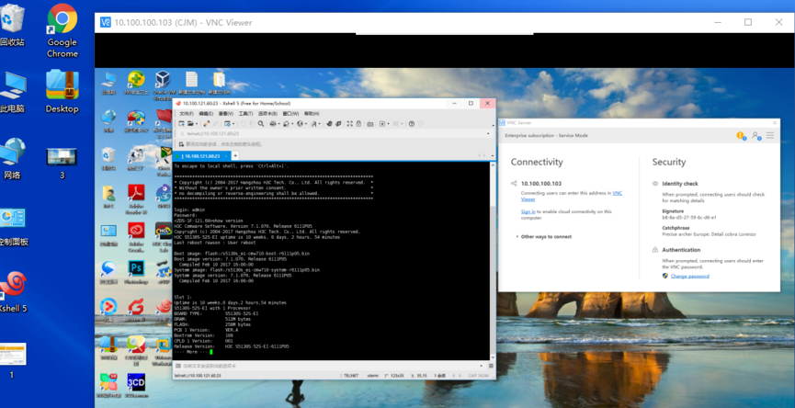The height and width of the screenshot is (408, 795).
Task: Click the Sign in link
Action: 528,211
